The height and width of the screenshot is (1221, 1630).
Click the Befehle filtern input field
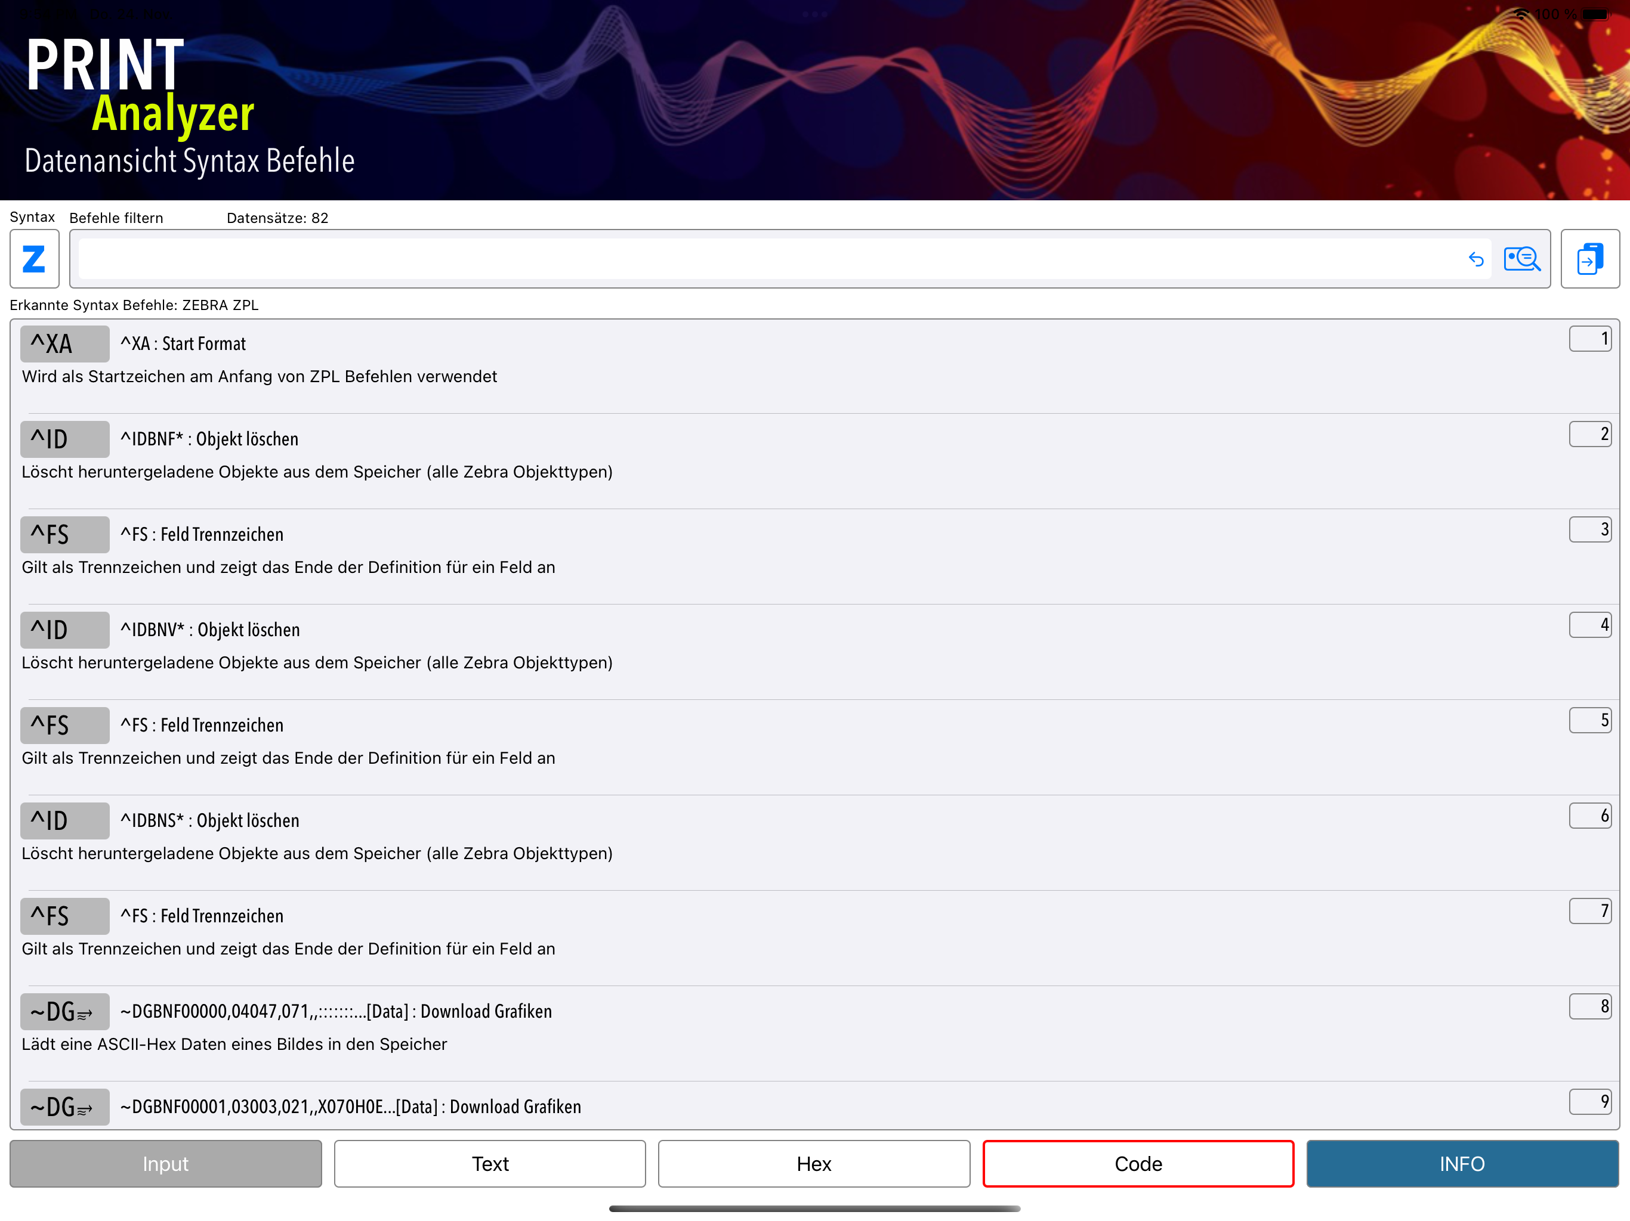click(x=766, y=259)
